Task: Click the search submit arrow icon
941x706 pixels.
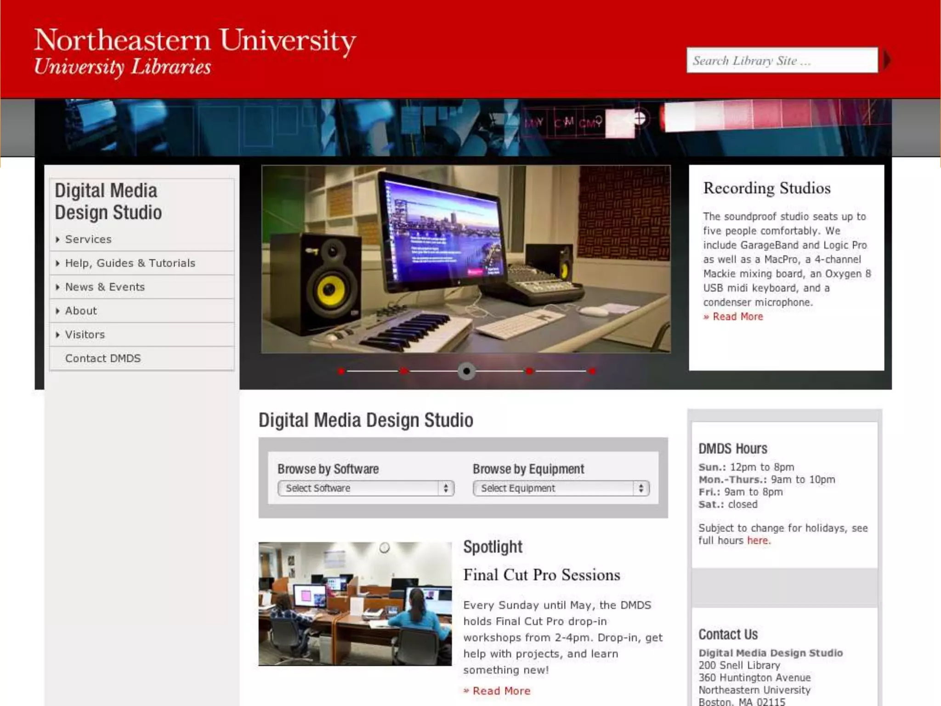Action: pyautogui.click(x=887, y=60)
